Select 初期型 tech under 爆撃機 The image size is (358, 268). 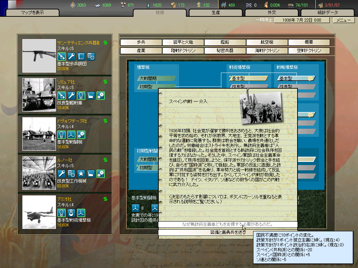(x=156, y=87)
